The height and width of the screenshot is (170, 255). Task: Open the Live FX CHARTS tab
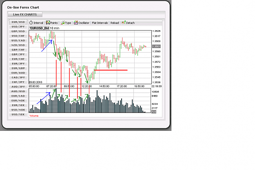tap(25, 14)
